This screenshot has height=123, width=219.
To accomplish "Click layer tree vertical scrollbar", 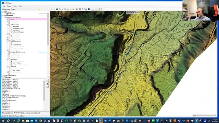I will click(48, 44).
